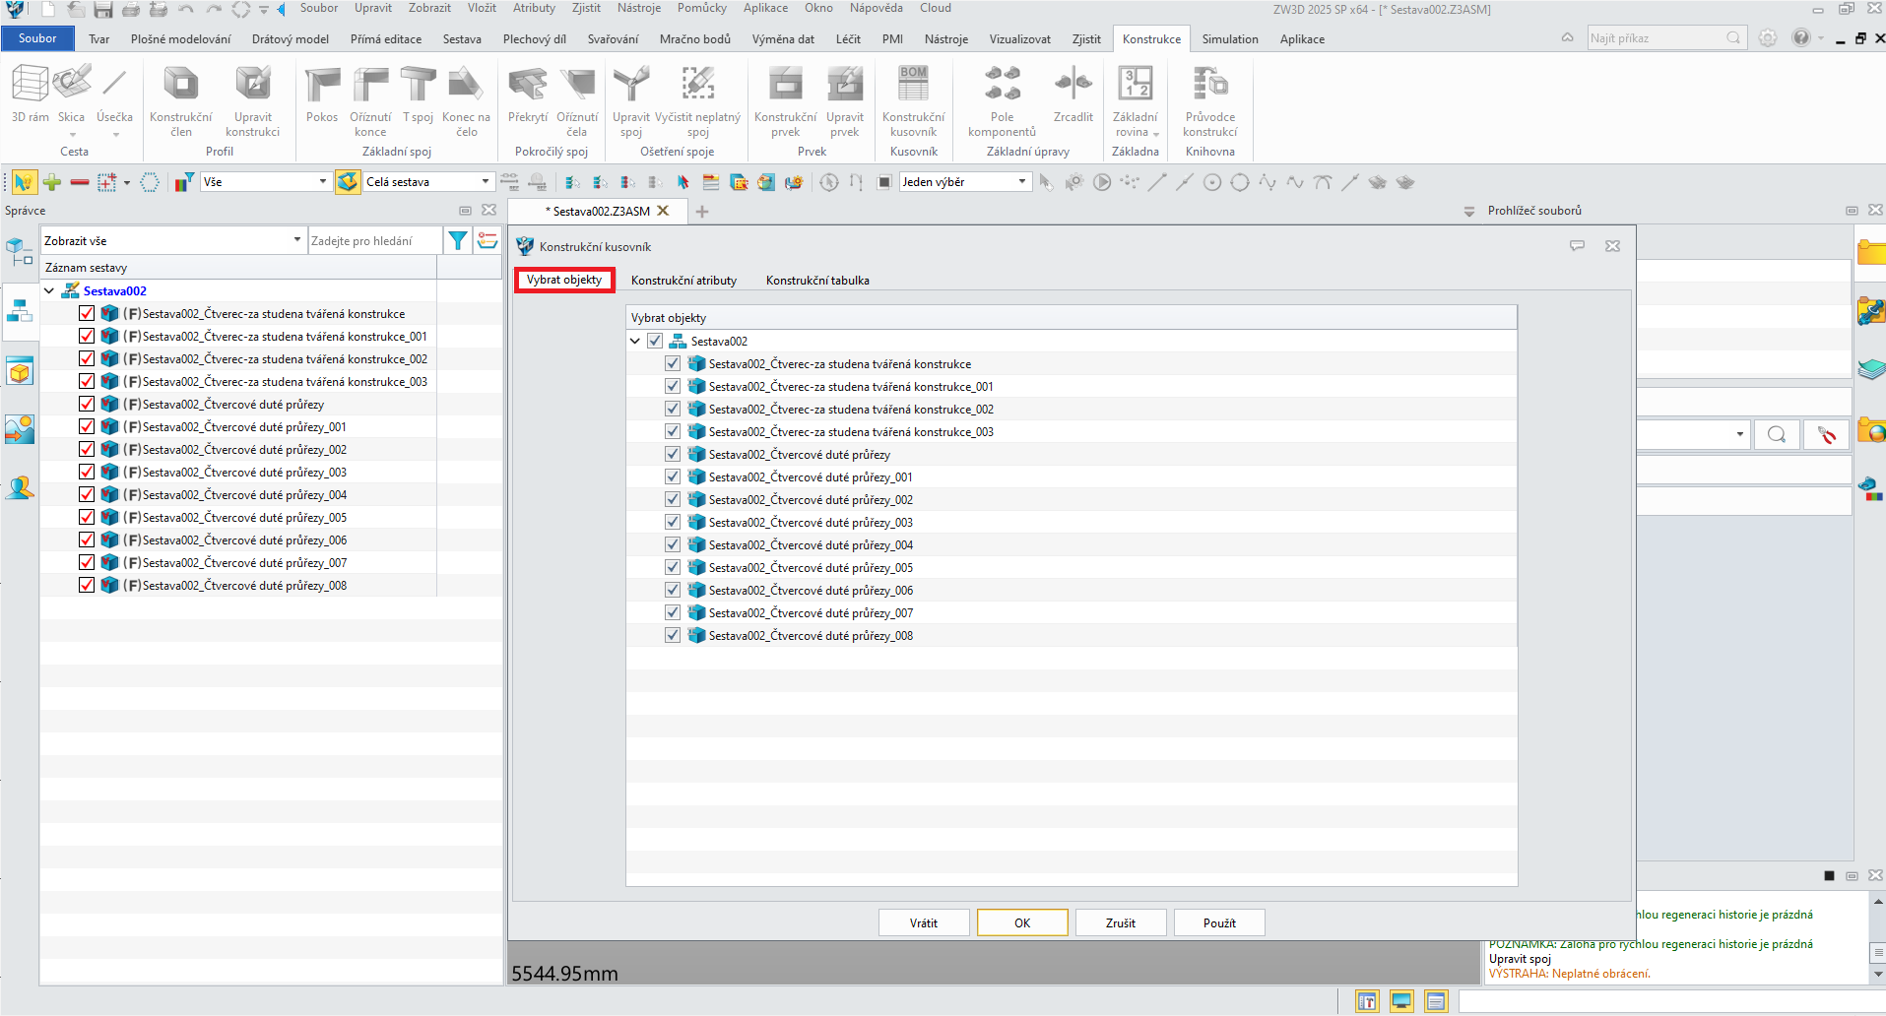Viewport: 1886px width, 1016px height.
Task: Open the Svařování ribbon tab
Action: [613, 39]
